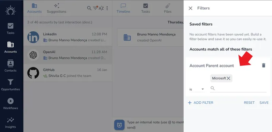Switch to the Suggestions tab
This screenshot has width=272, height=132.
pos(56,8)
